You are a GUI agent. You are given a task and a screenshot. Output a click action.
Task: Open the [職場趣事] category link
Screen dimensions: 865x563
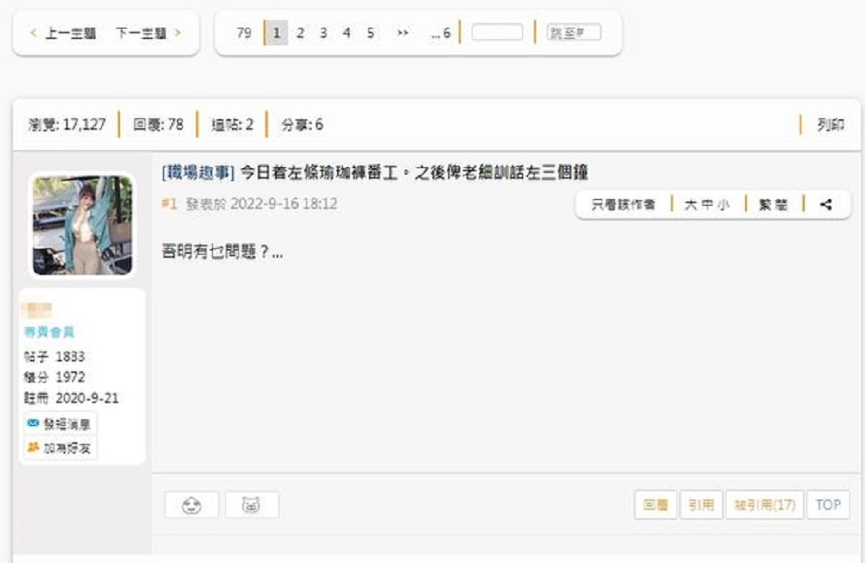click(198, 173)
